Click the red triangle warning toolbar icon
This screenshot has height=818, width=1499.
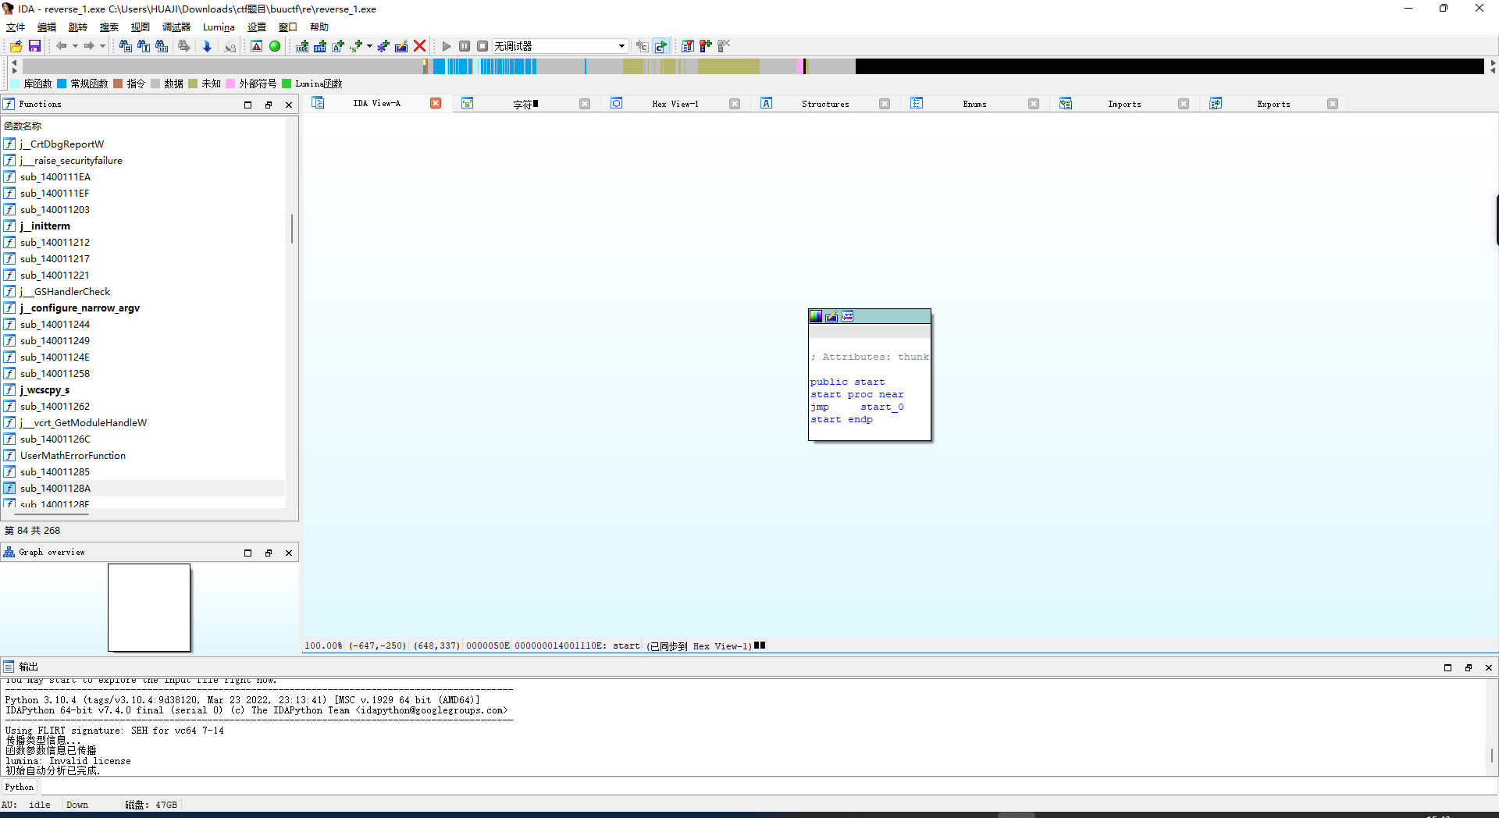pos(256,46)
